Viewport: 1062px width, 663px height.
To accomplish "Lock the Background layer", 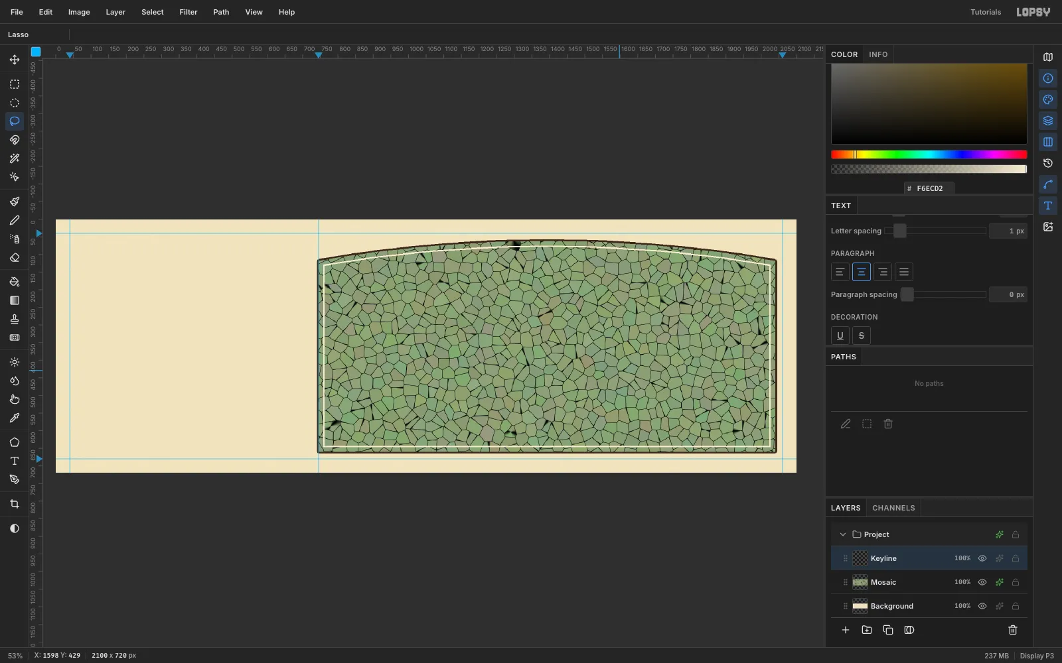I will [x=1016, y=606].
